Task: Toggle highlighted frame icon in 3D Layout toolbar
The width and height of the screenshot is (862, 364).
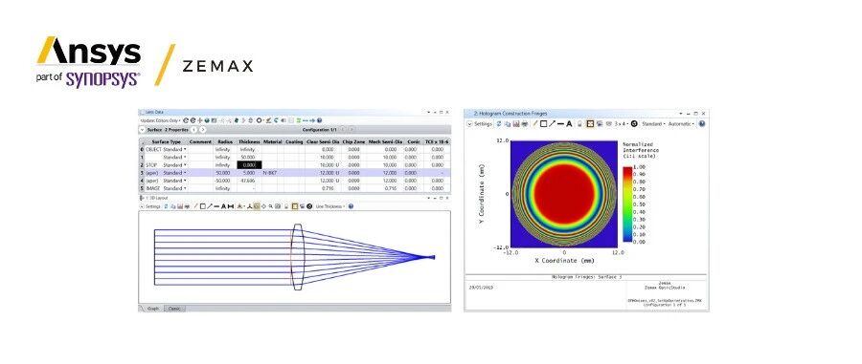Action: coord(295,206)
